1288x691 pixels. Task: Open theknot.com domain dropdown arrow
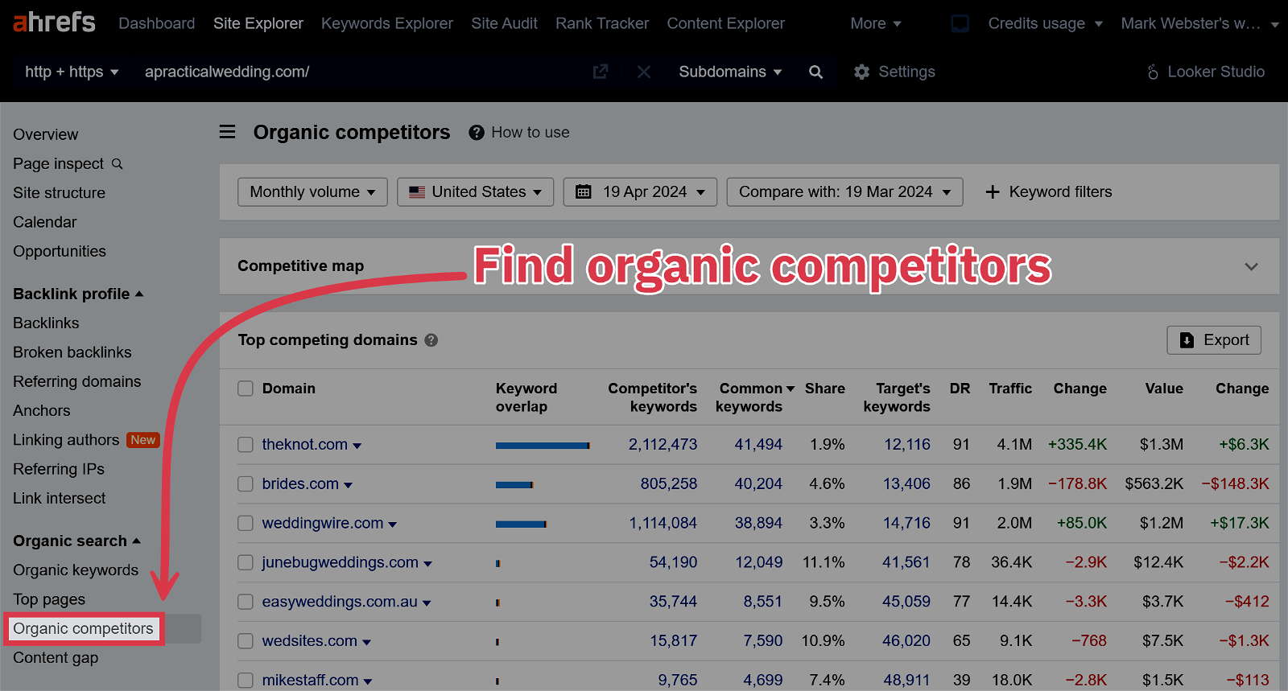357,446
